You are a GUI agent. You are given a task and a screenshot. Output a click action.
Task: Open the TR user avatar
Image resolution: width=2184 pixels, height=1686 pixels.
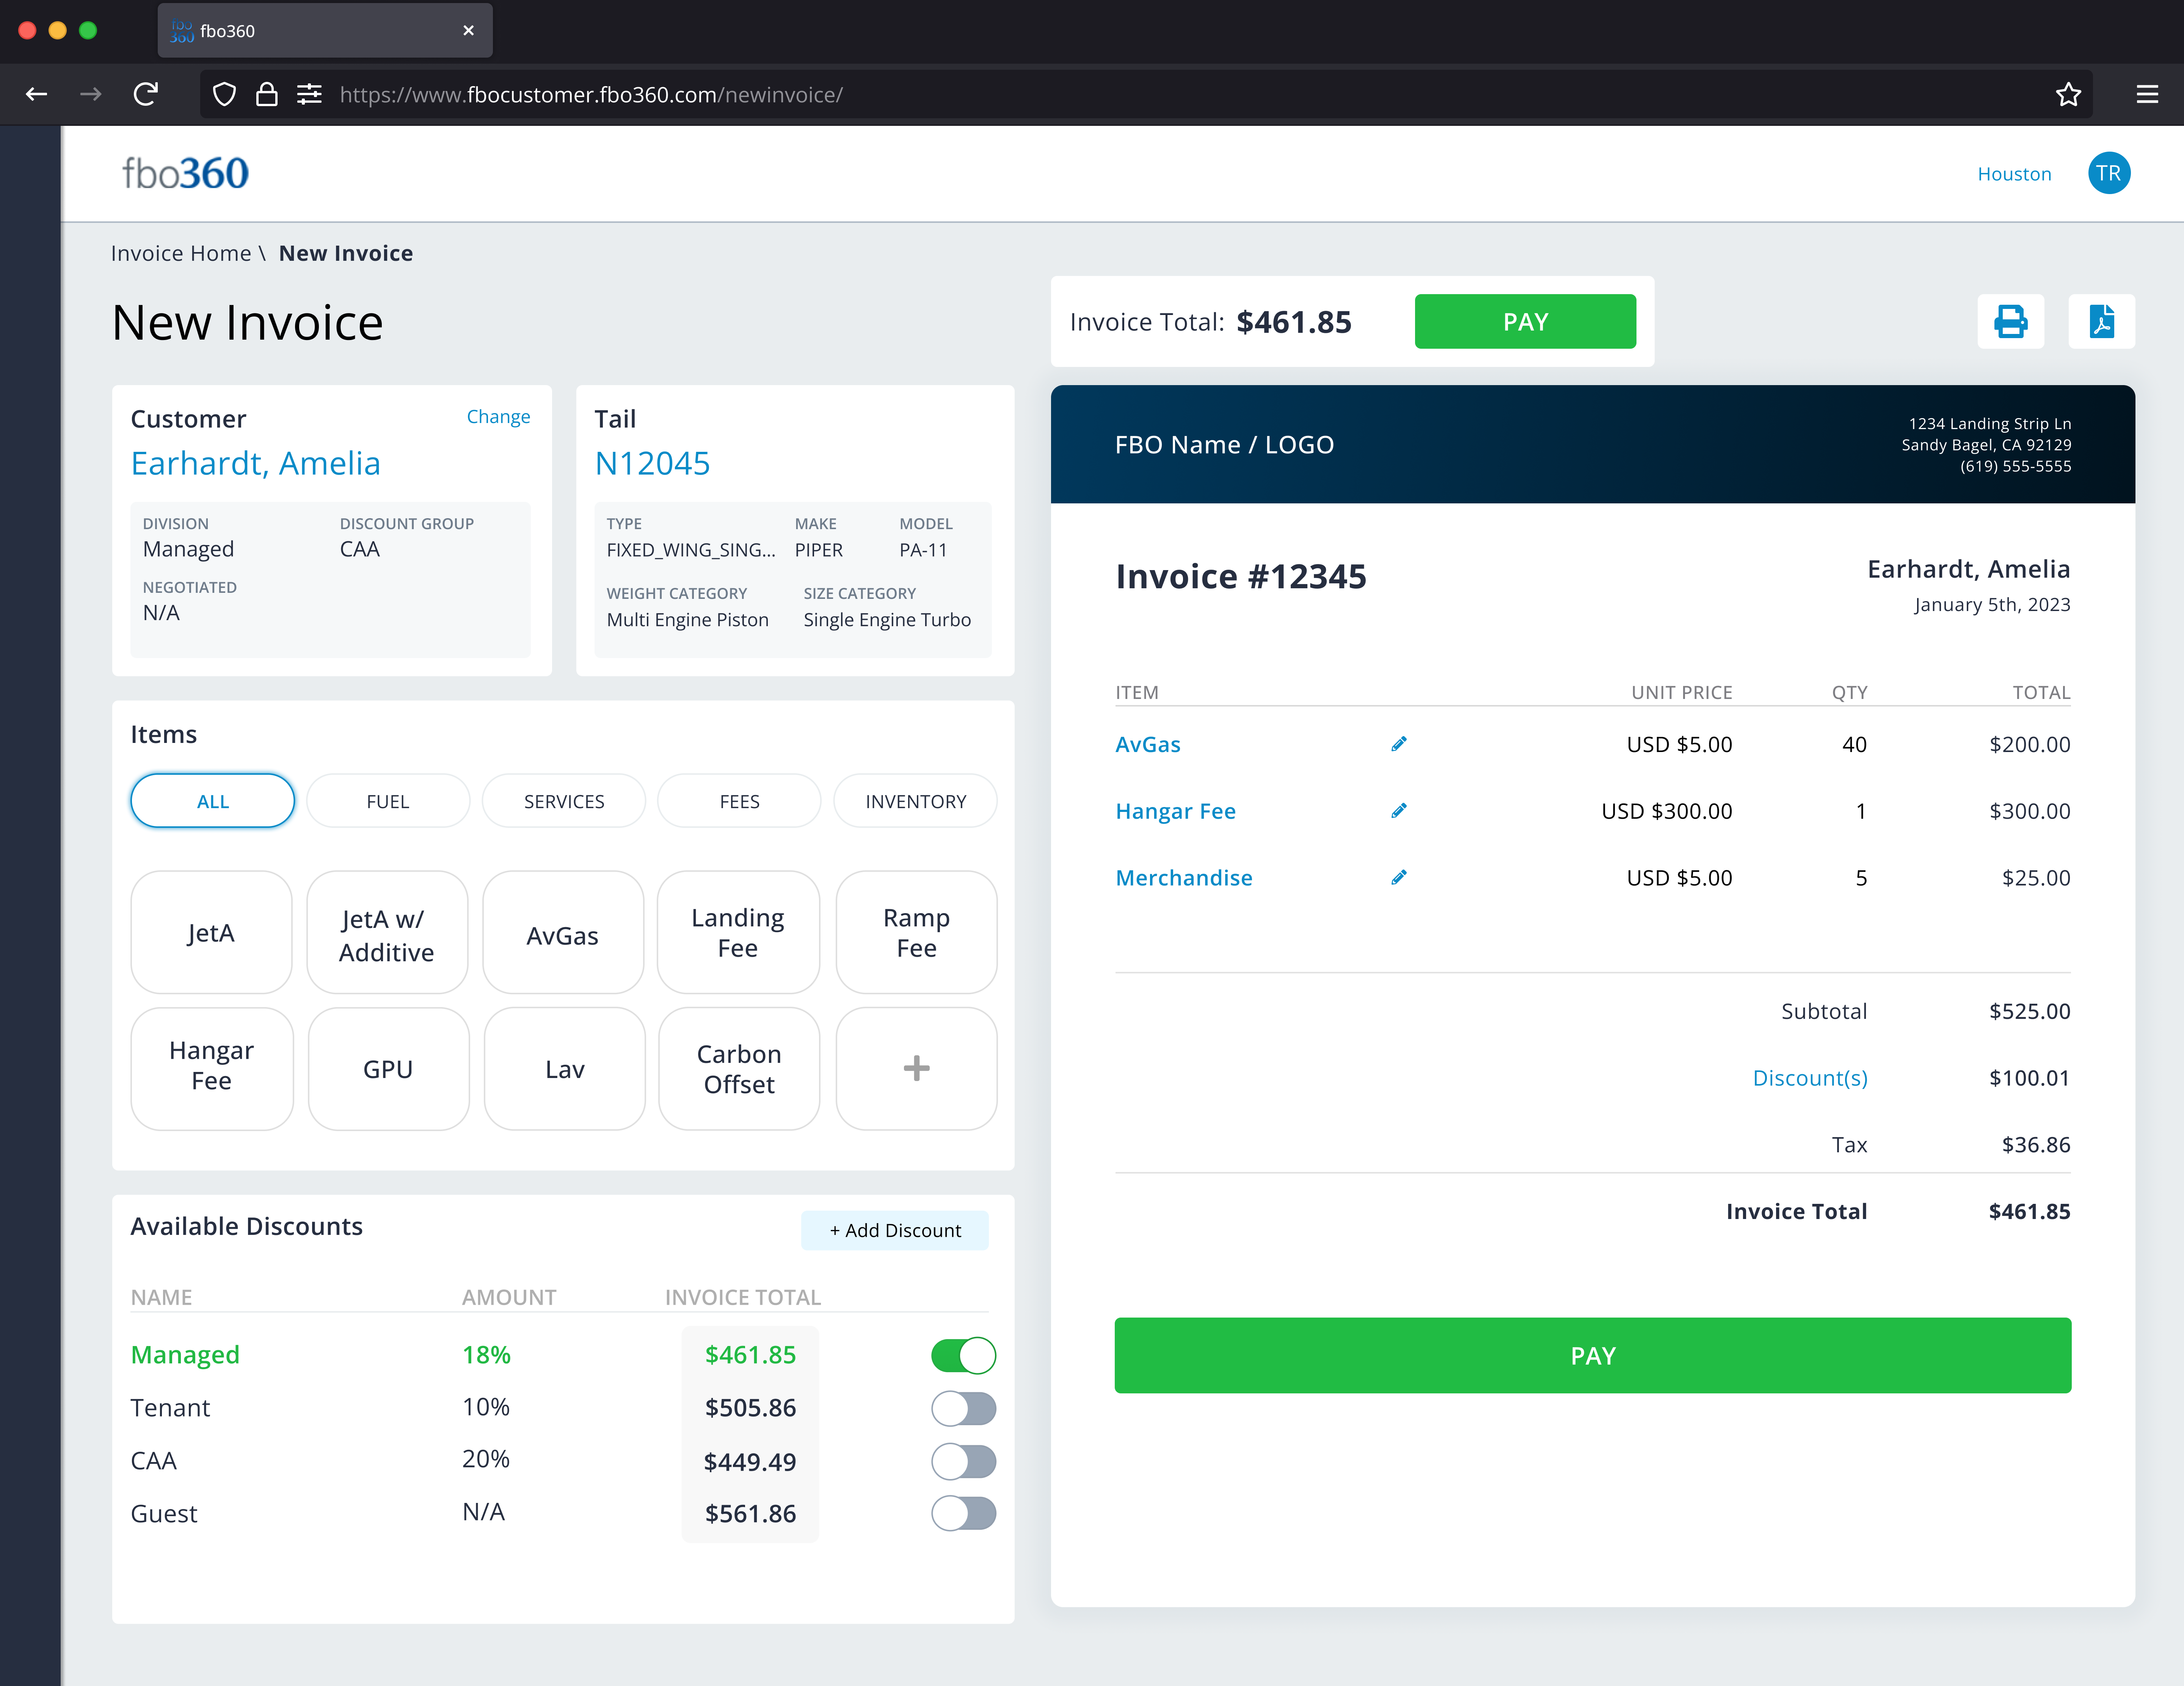[2109, 173]
